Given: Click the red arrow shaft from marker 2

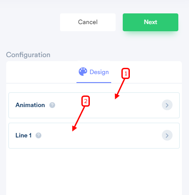Looking at the screenshot, I should [x=80, y=117].
